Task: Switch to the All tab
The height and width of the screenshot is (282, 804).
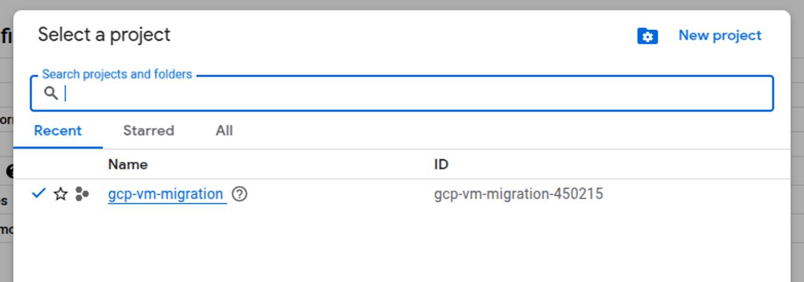Action: [224, 131]
